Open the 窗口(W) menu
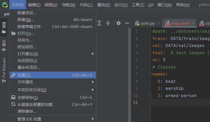Screen dimensions: 210x122 pyautogui.click(x=165, y=5)
